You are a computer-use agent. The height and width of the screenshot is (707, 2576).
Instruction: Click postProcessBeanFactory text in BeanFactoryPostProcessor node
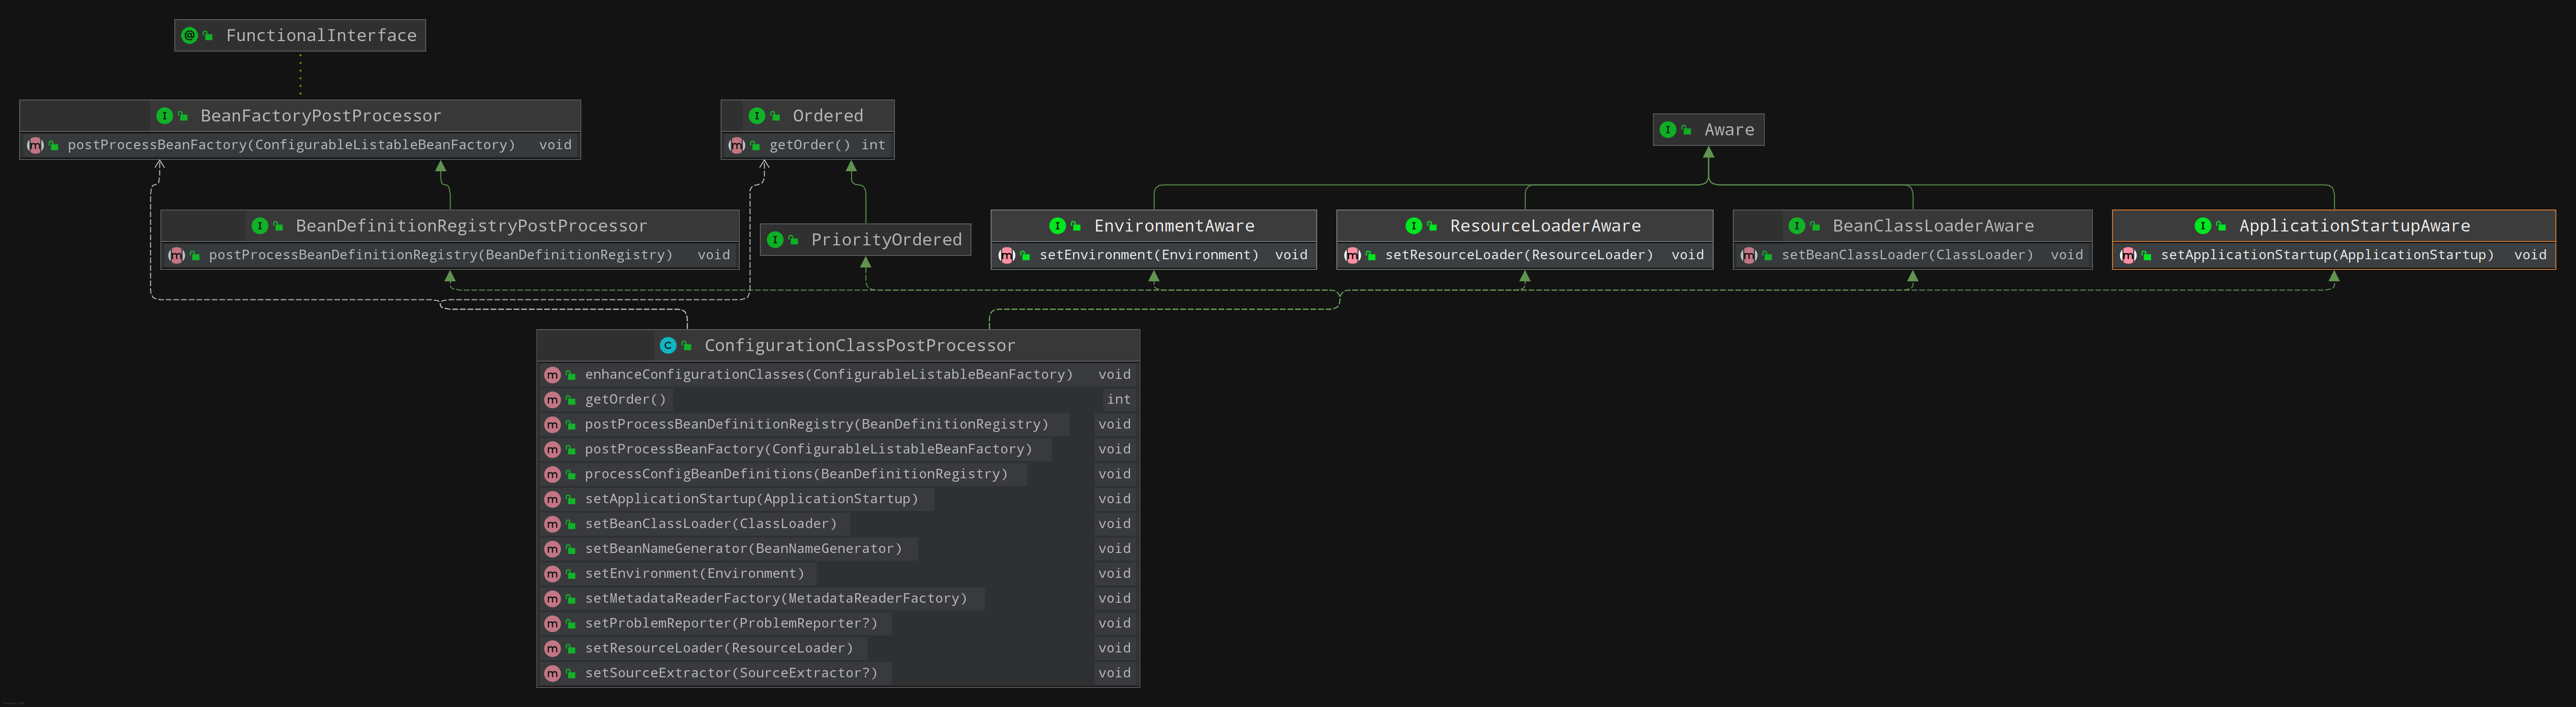click(x=291, y=146)
